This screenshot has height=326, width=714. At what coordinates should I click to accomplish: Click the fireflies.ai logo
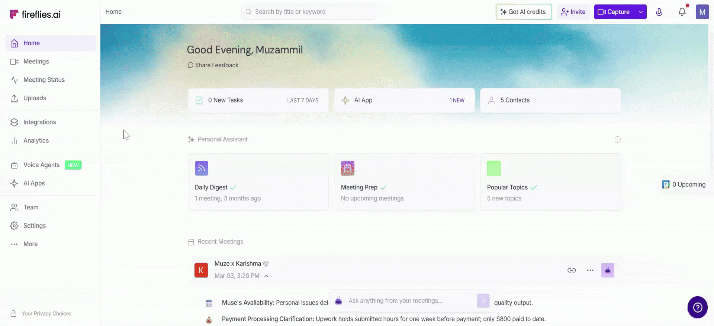coord(35,14)
